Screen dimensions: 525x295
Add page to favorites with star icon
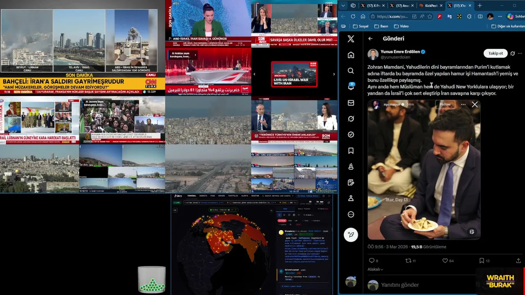point(430,16)
